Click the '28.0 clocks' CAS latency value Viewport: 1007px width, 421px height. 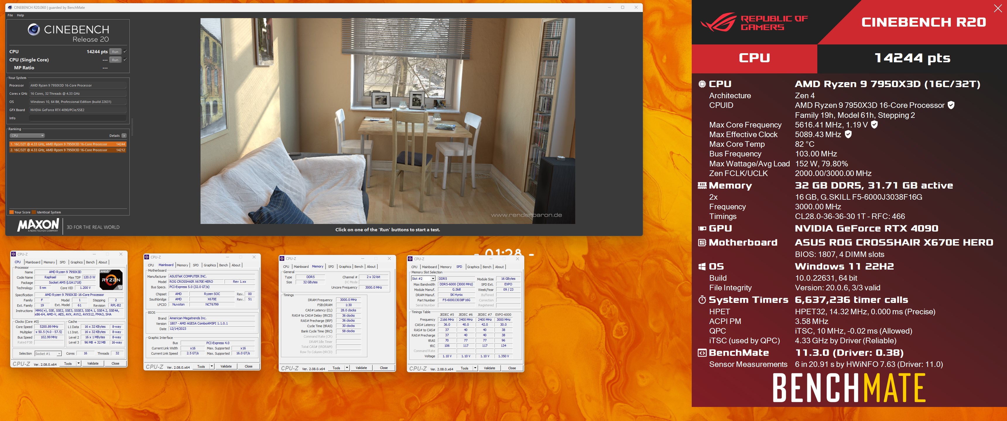tap(348, 310)
